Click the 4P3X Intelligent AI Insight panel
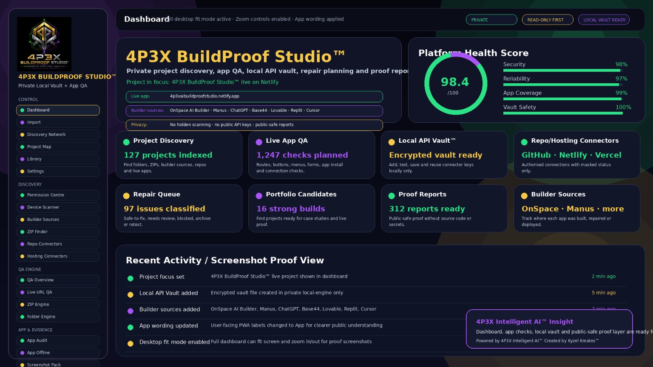Image resolution: width=653 pixels, height=367 pixels. tap(549, 329)
